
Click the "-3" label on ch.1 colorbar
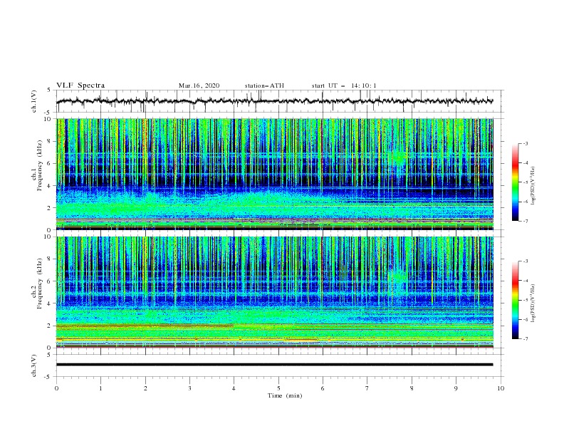tap(525, 143)
